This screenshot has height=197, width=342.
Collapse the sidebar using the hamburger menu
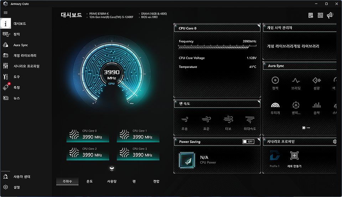tap(5, 12)
